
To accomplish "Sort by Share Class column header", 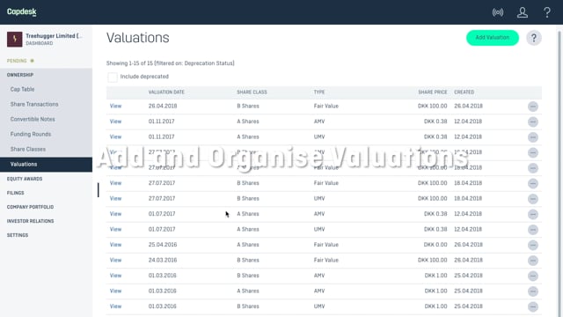I will [252, 92].
